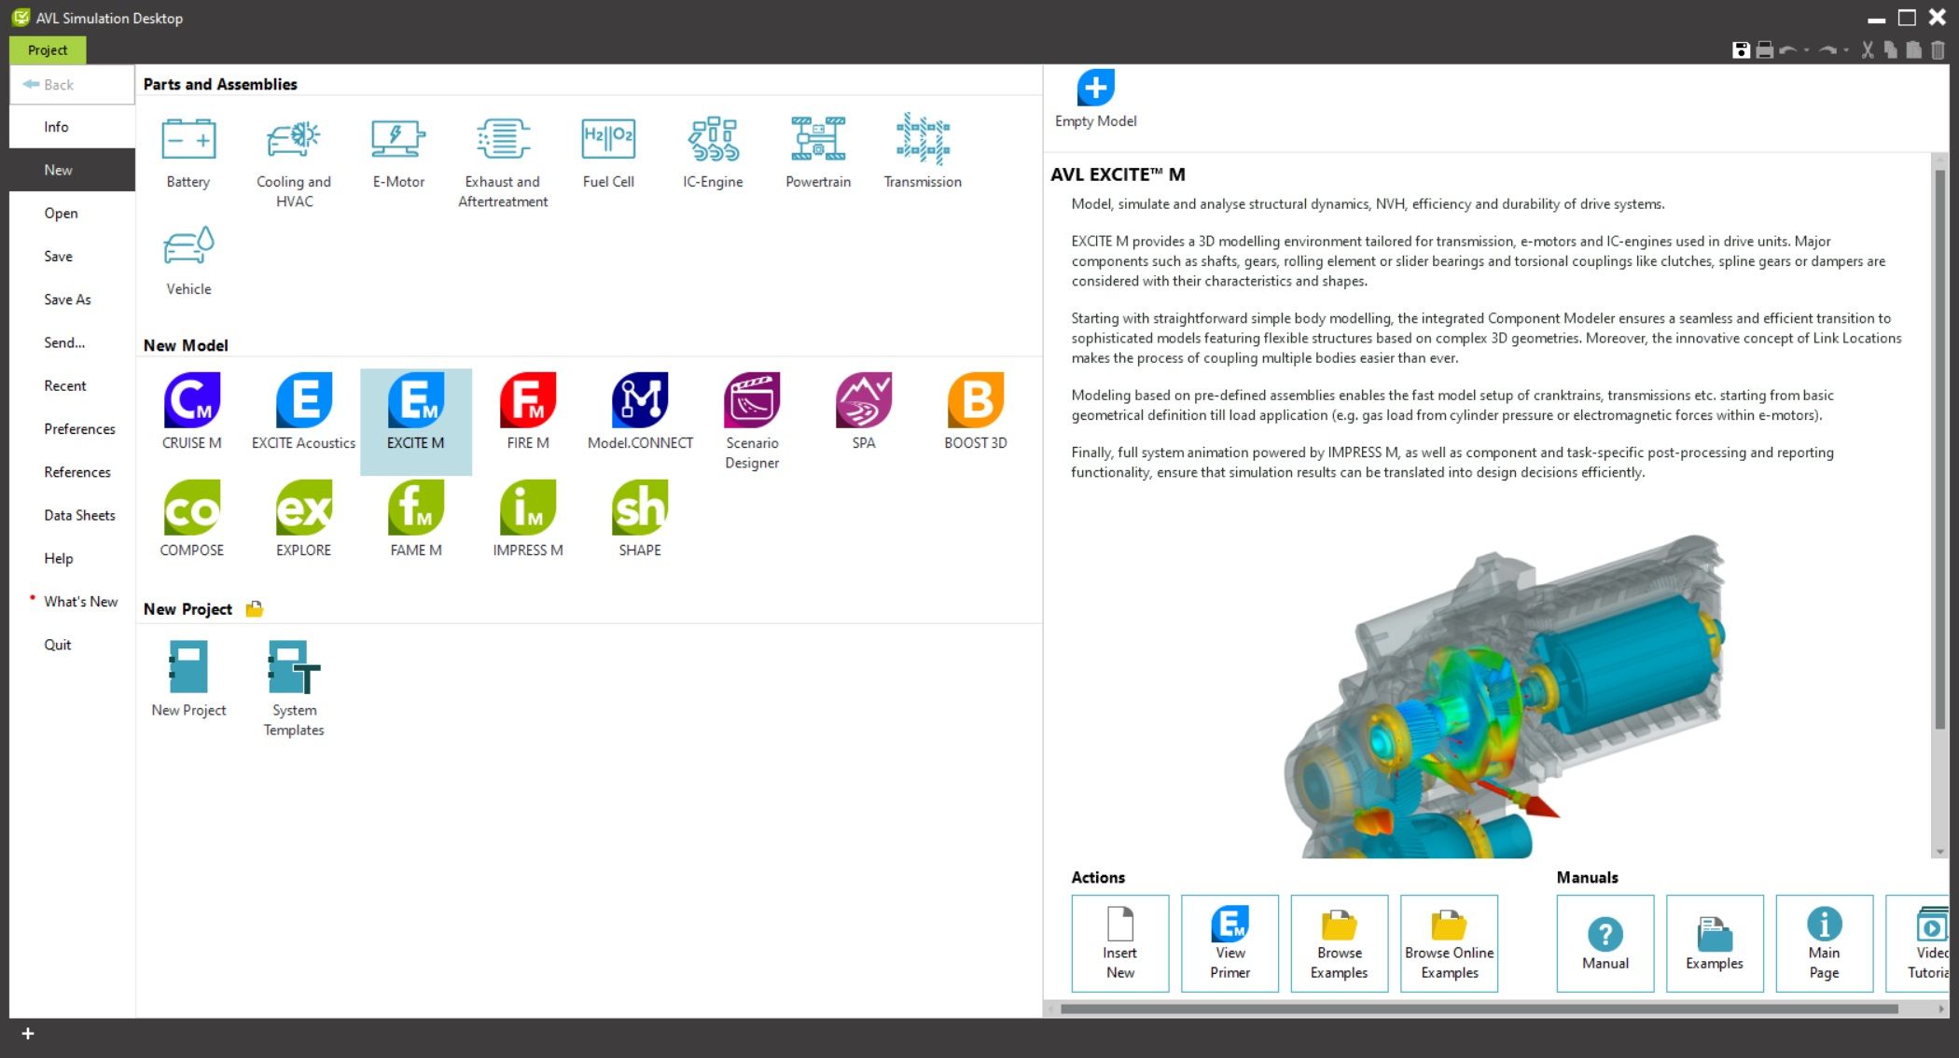The width and height of the screenshot is (1959, 1058).
Task: Choose the Powertrain assembly
Action: (818, 154)
